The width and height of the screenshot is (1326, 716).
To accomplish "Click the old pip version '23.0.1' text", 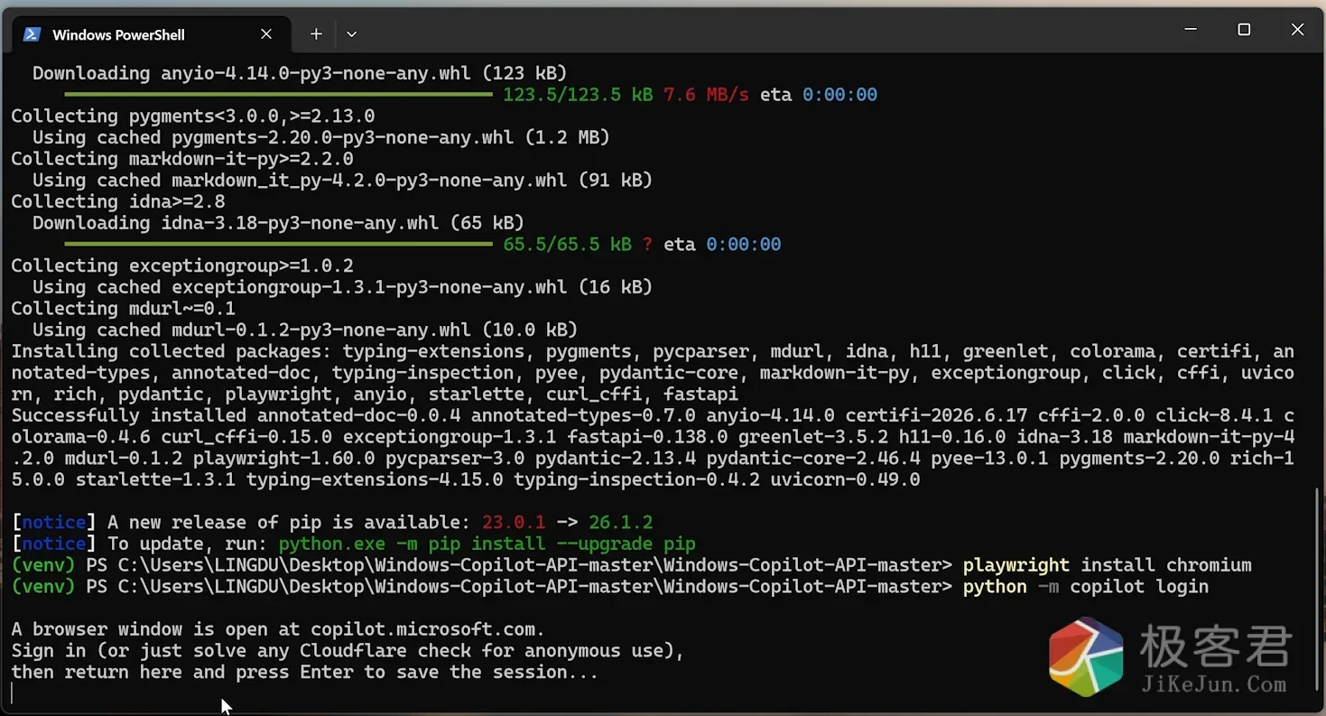I will point(513,522).
